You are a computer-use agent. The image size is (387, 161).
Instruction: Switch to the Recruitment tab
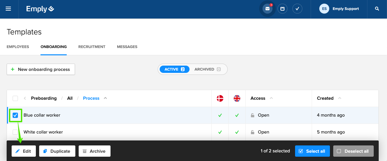[92, 47]
